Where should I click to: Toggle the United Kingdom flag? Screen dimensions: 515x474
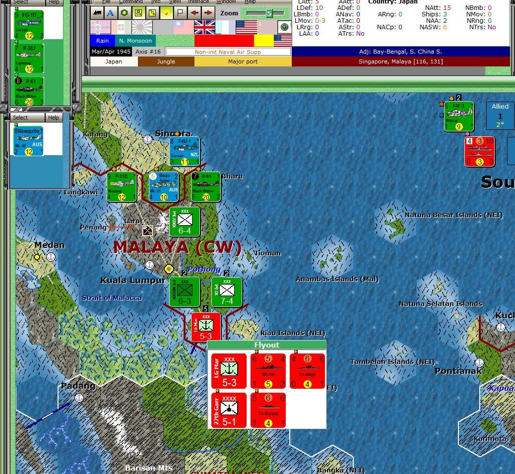[x=204, y=27]
